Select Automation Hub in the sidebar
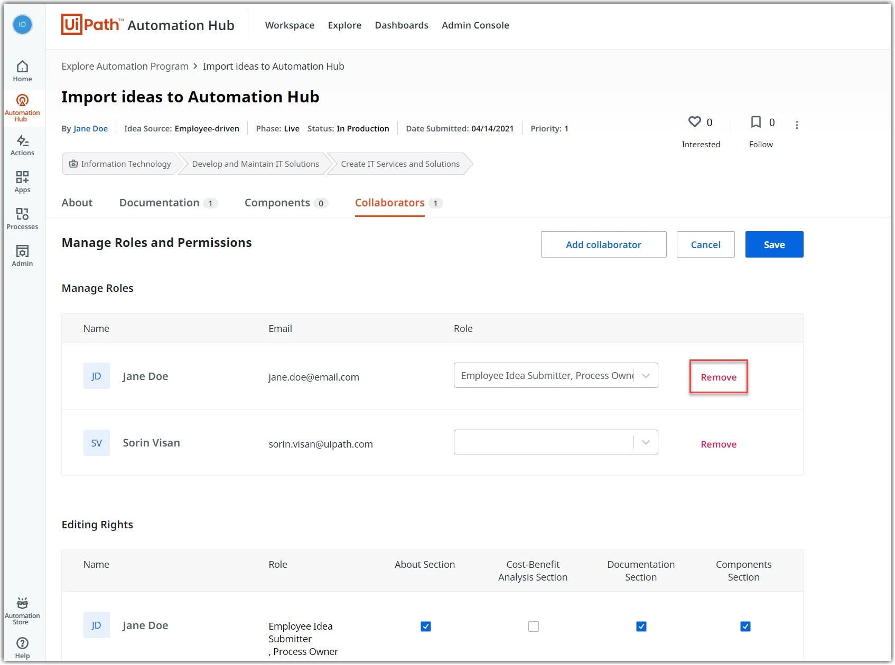Screen dimensions: 895x665 click(22, 108)
